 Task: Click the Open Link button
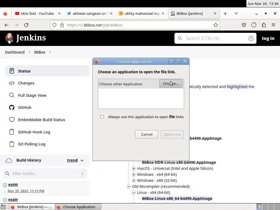(172, 134)
